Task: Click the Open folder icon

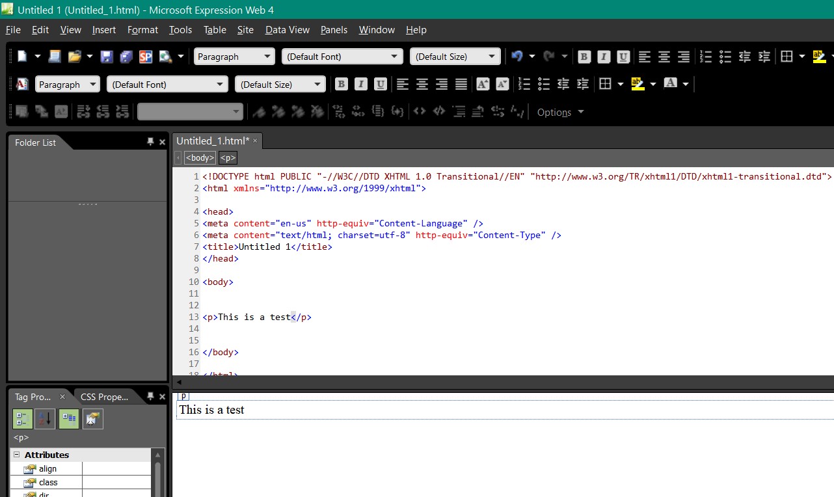Action: coord(74,57)
